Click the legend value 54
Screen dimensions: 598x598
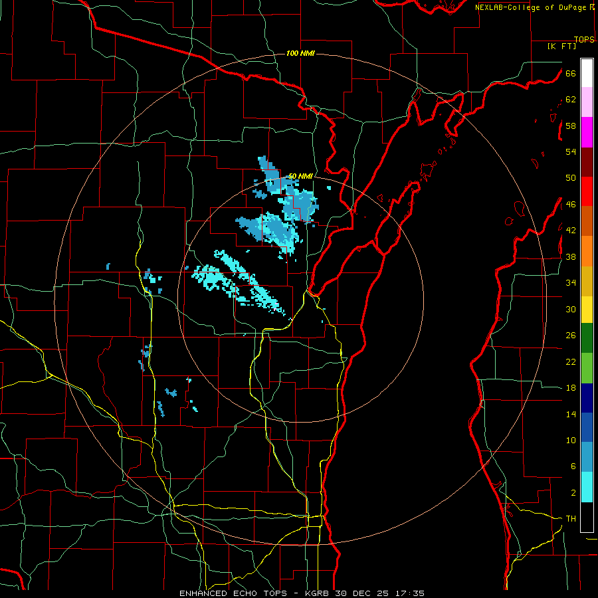[571, 151]
